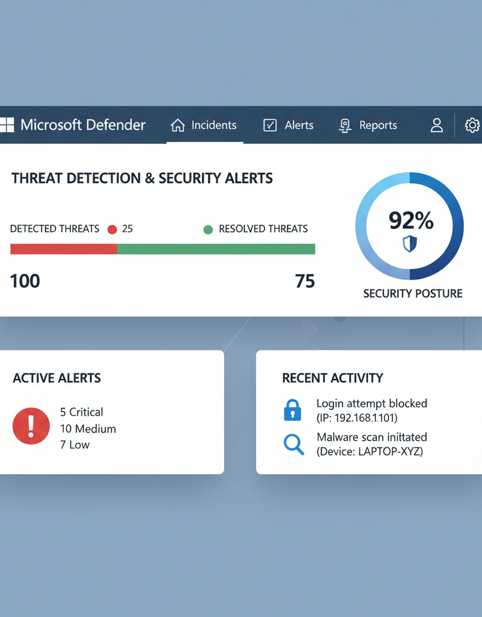This screenshot has height=617, width=482.
Task: Click the blue padlock login blocked icon
Action: [292, 410]
